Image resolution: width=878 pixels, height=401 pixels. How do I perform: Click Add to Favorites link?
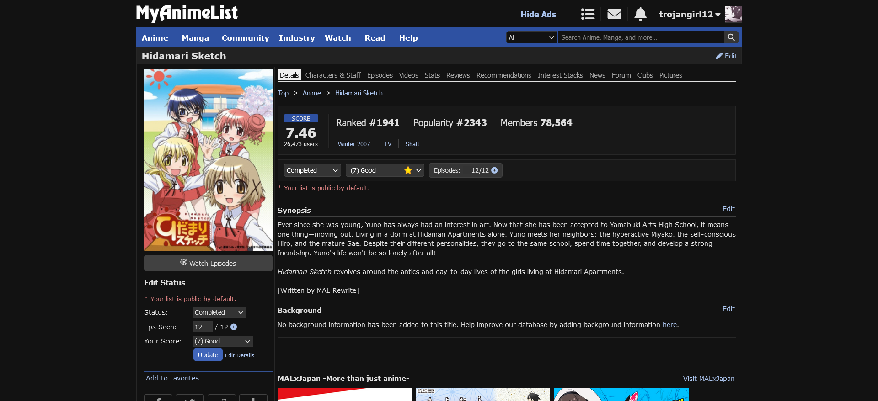172,378
